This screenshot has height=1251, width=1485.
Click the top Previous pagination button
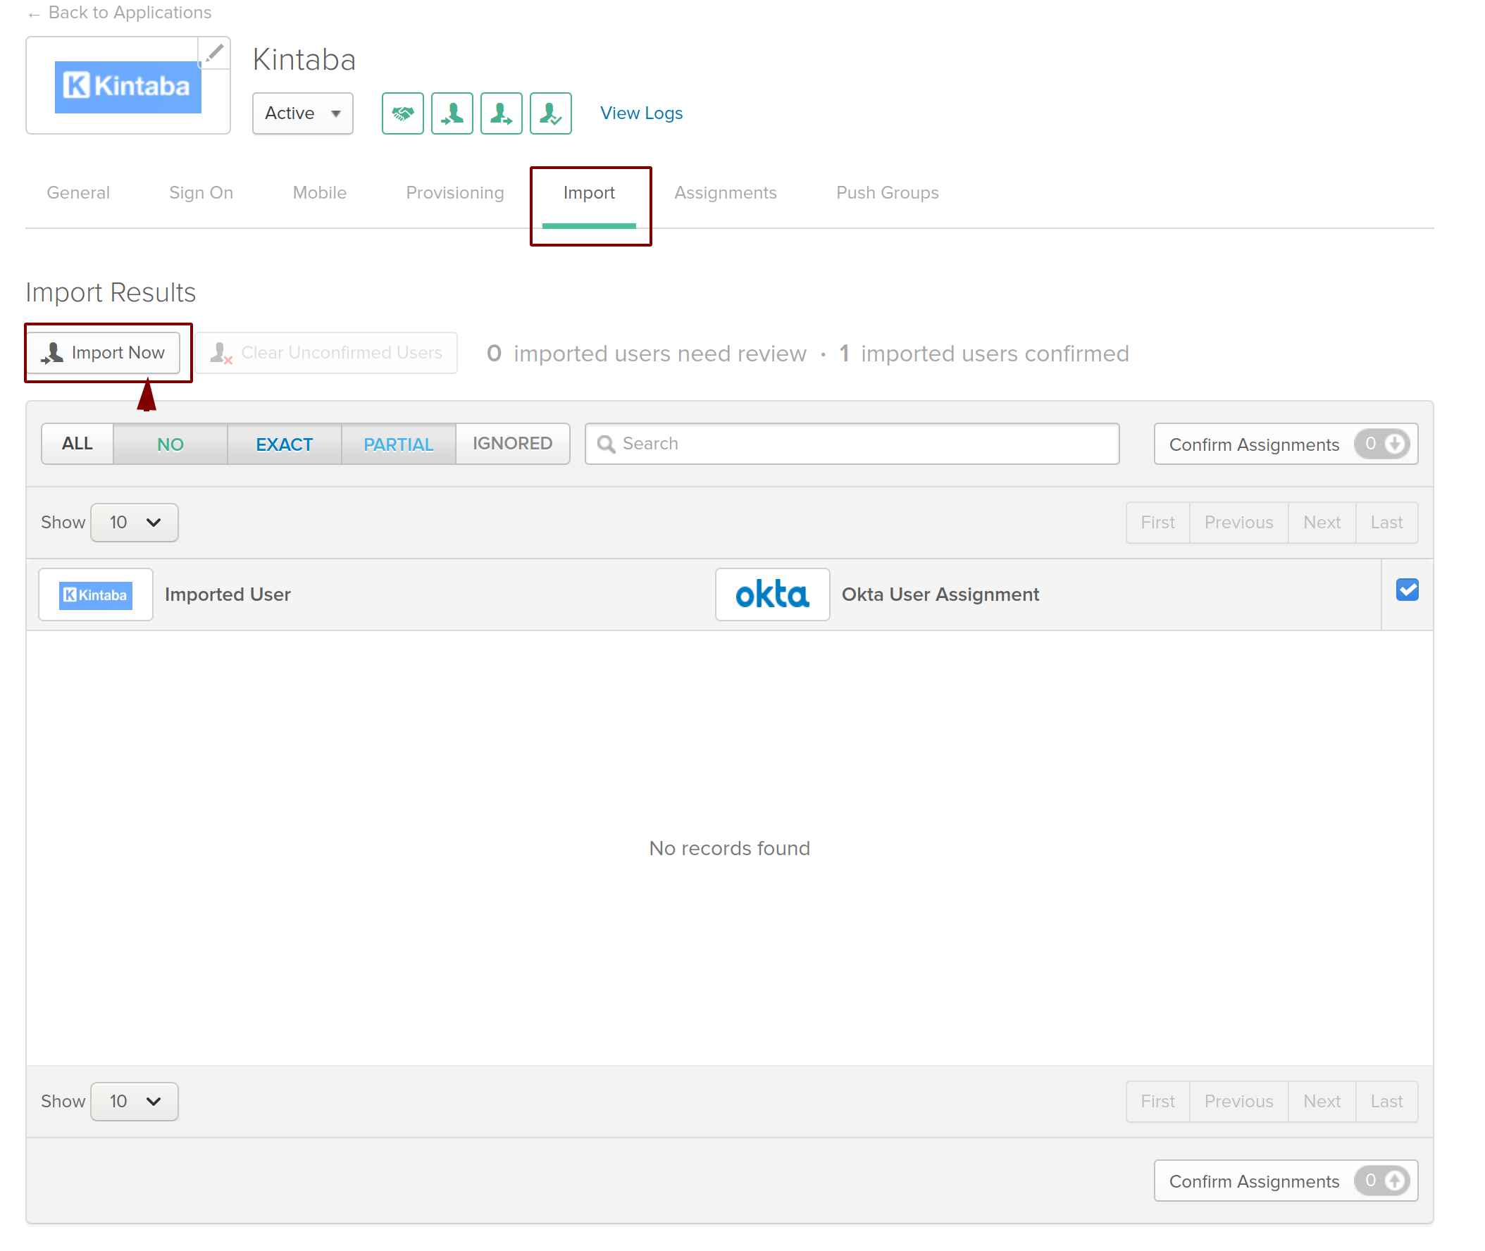pos(1239,523)
